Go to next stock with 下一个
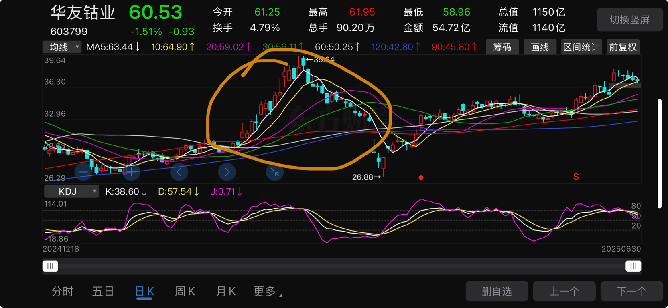Screen dimensions: 668x308 point(631,291)
